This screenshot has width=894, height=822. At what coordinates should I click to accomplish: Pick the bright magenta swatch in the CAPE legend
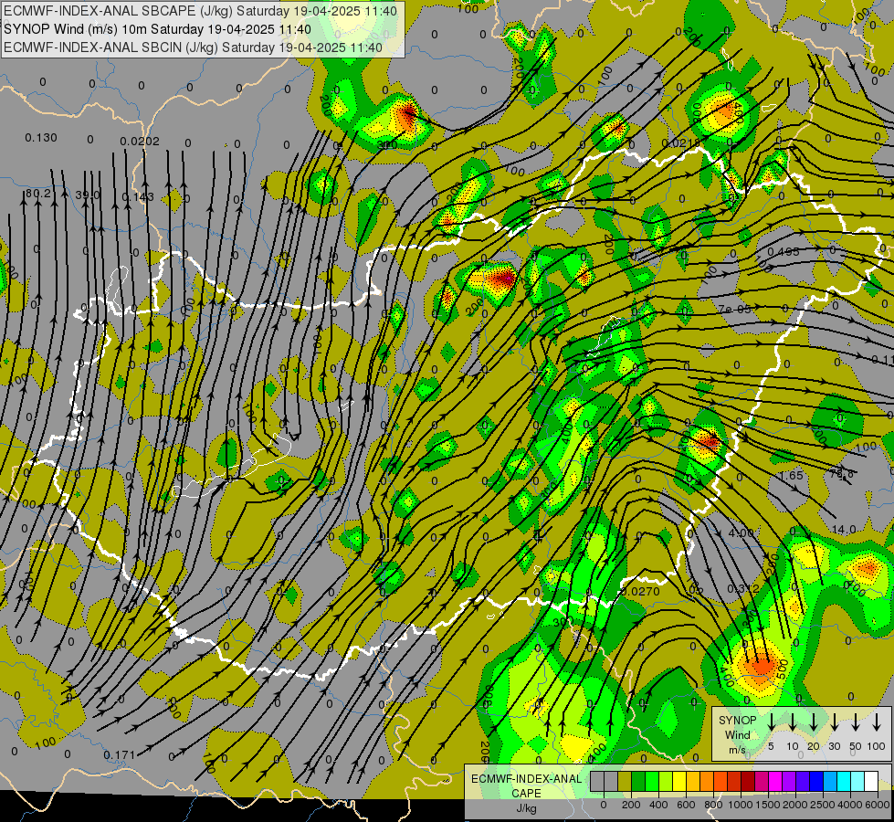775,781
